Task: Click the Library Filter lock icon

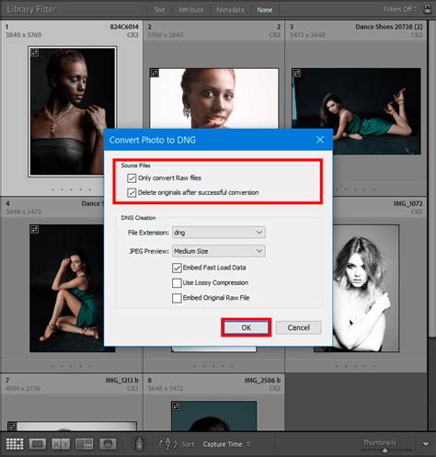Action: [427, 8]
